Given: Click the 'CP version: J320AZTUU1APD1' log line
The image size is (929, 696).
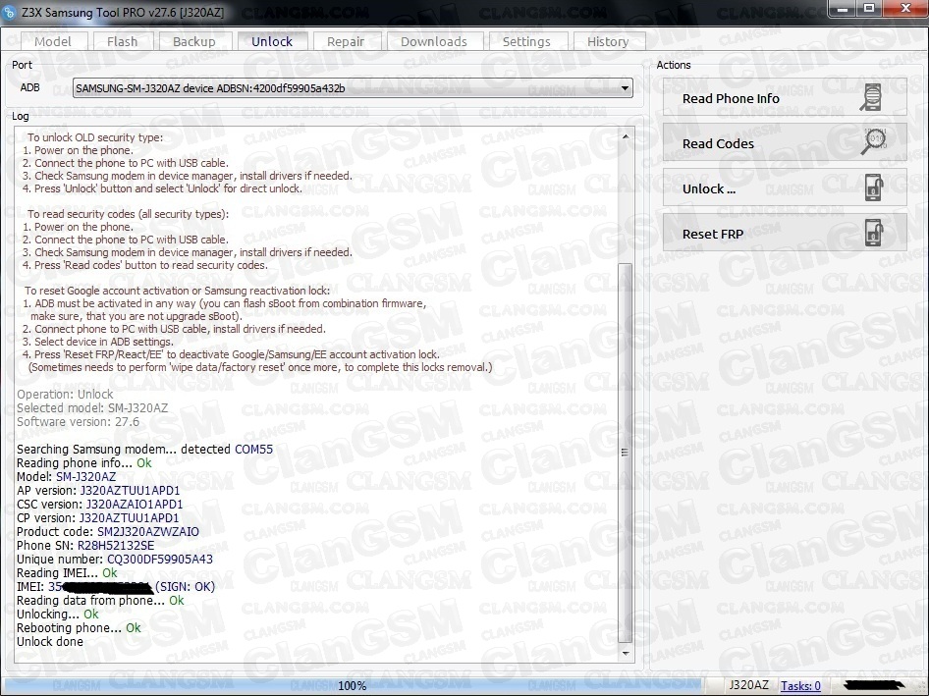Looking at the screenshot, I should (x=98, y=517).
